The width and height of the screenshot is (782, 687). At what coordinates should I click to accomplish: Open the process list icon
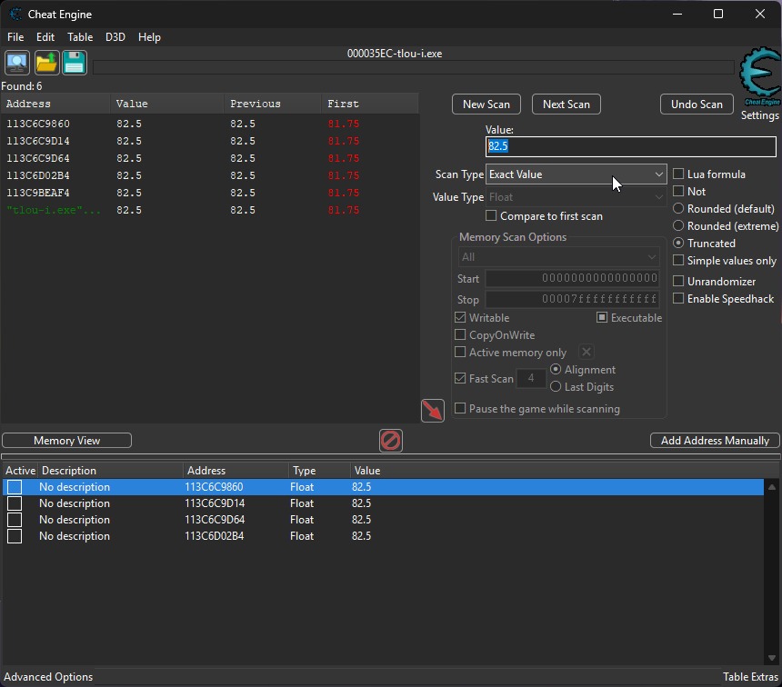(x=17, y=63)
